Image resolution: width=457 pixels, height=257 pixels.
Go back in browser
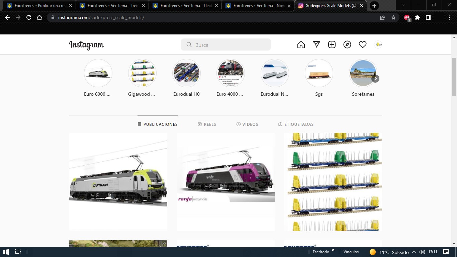point(7,17)
